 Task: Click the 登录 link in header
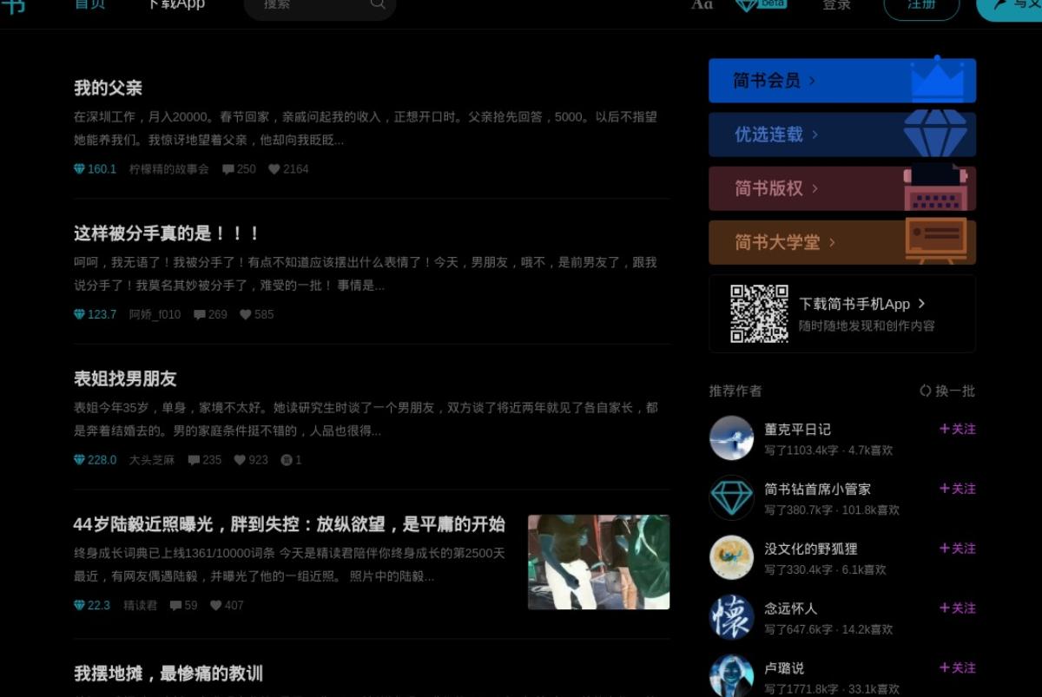pyautogui.click(x=836, y=5)
